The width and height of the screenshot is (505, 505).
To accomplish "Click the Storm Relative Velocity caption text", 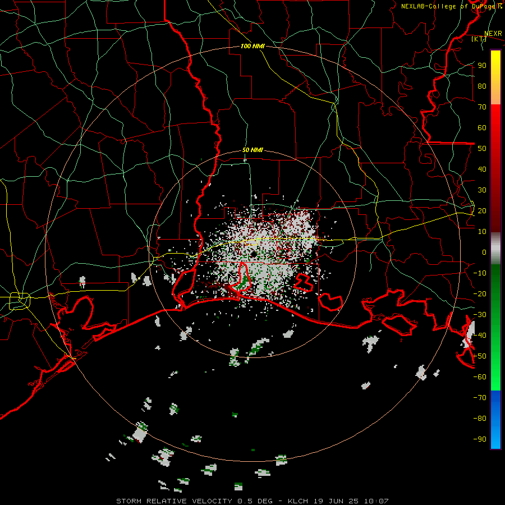I will (x=252, y=501).
